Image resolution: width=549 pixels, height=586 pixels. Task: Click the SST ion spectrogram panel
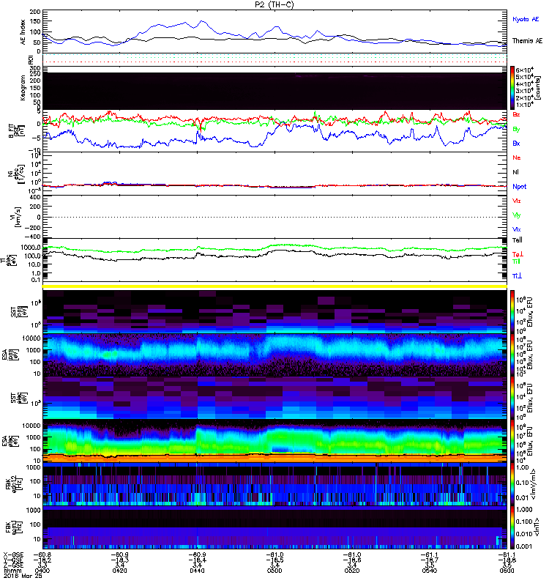click(274, 312)
